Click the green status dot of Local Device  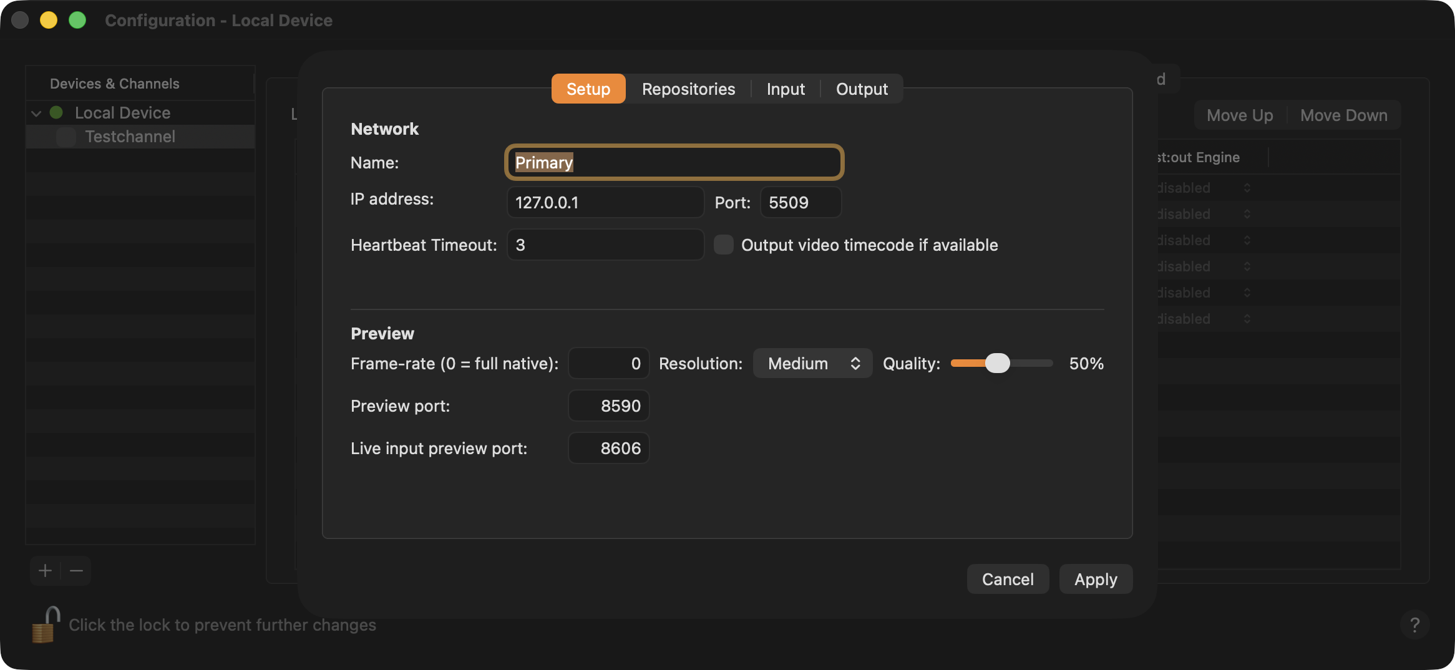tap(56, 112)
